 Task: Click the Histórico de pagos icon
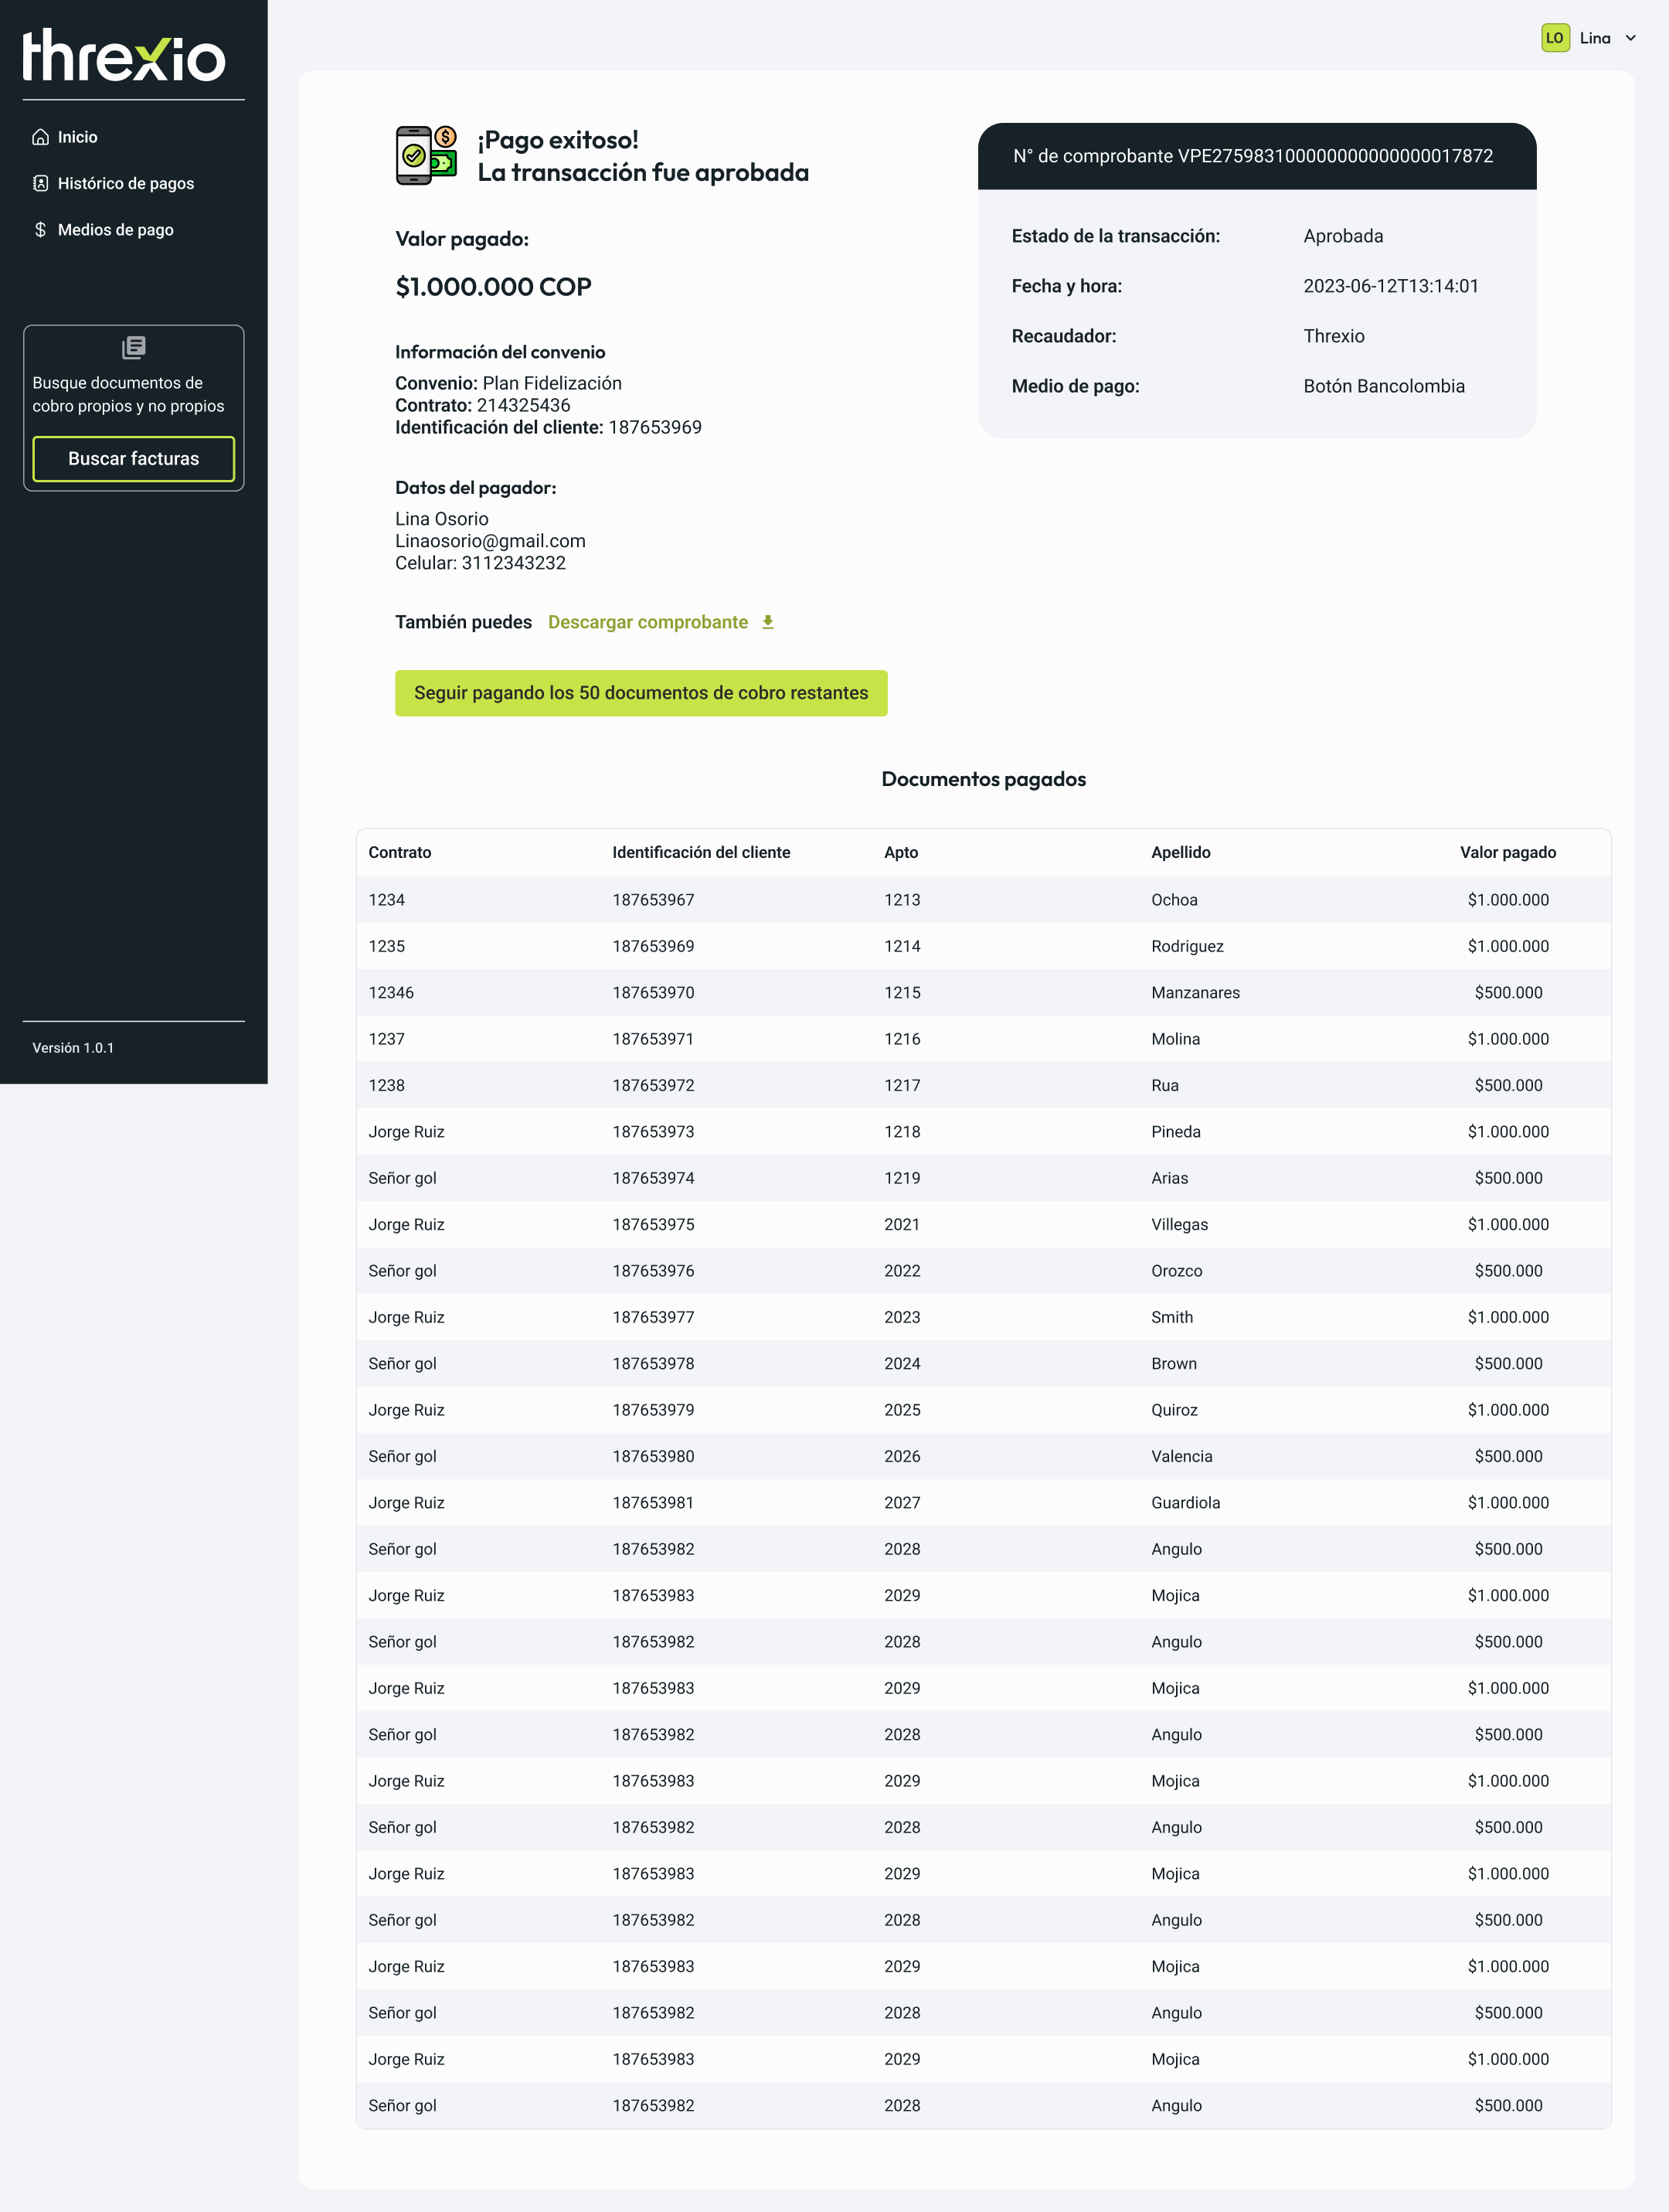[x=40, y=183]
